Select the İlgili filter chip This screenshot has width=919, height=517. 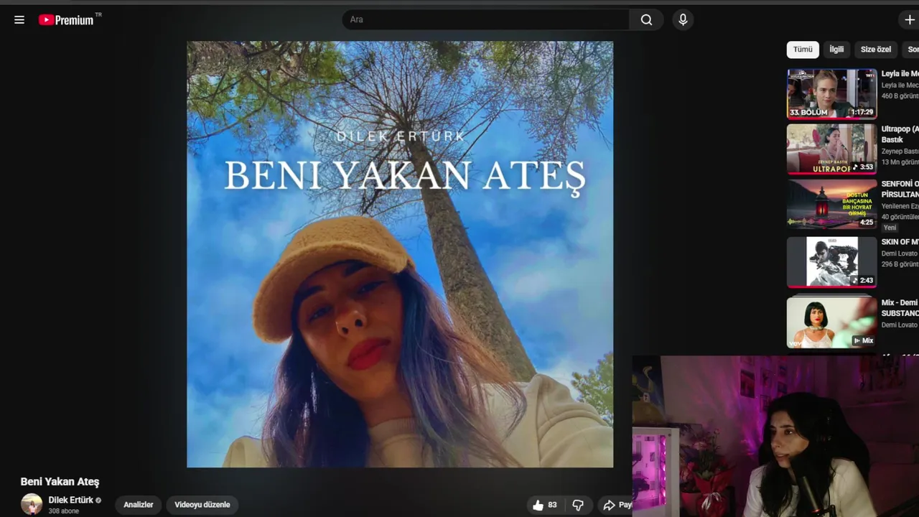click(x=836, y=50)
